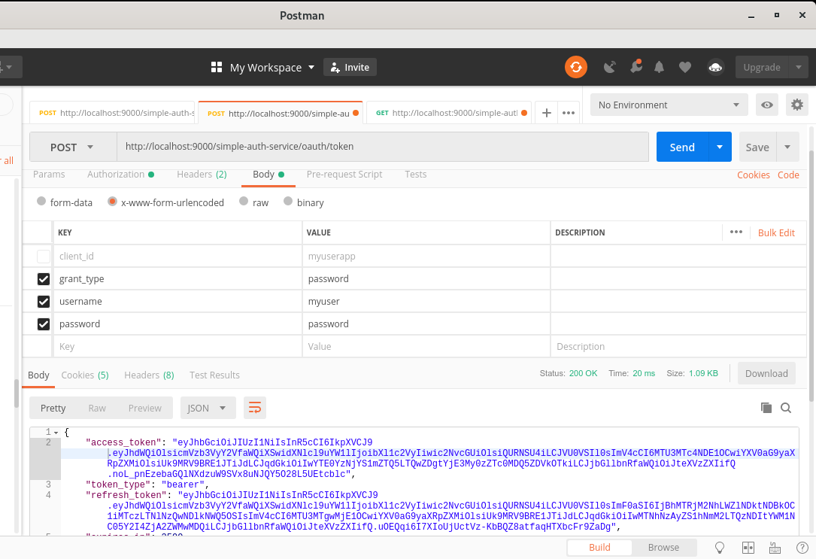Switch to the Tests tab
The height and width of the screenshot is (559, 816).
click(x=415, y=175)
